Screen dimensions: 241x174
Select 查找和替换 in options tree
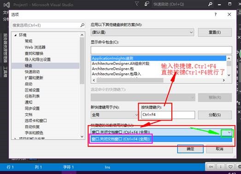34,53
